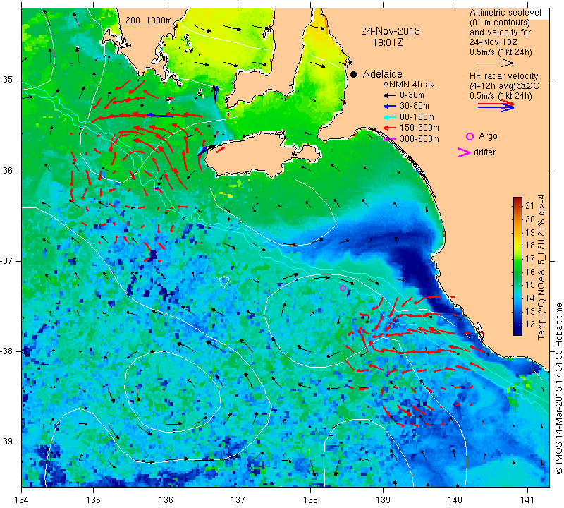Viewport: 564px width, 508px height.
Task: Click the '80-150m' depth label
Action: click(x=417, y=117)
